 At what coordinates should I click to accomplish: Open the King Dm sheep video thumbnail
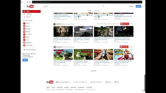click(x=83, y=55)
